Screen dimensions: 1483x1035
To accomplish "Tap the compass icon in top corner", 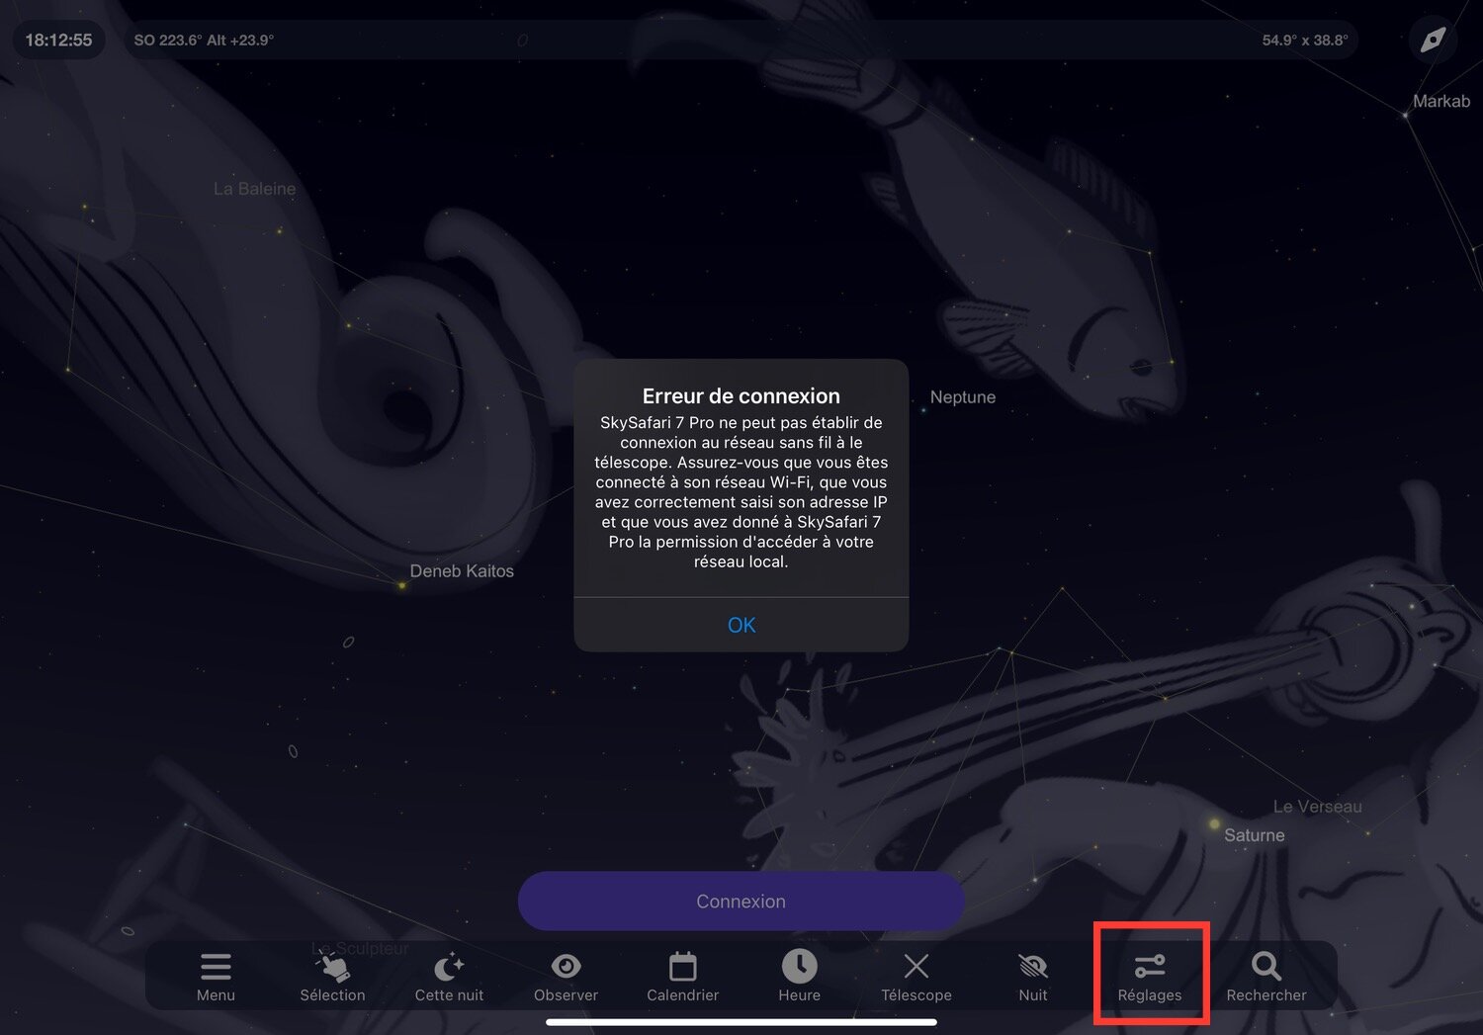I will [1433, 40].
